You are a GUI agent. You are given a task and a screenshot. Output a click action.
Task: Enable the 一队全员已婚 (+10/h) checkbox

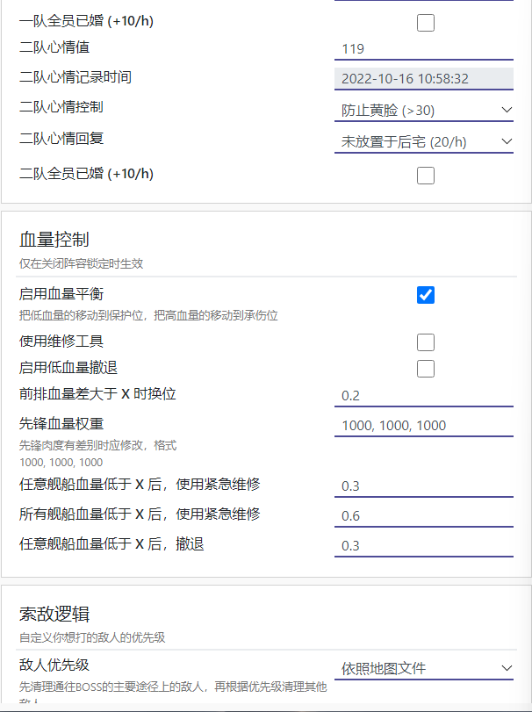[425, 24]
